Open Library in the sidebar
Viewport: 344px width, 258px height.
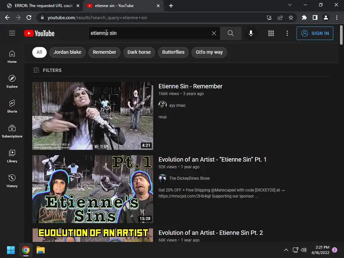[x=12, y=156]
